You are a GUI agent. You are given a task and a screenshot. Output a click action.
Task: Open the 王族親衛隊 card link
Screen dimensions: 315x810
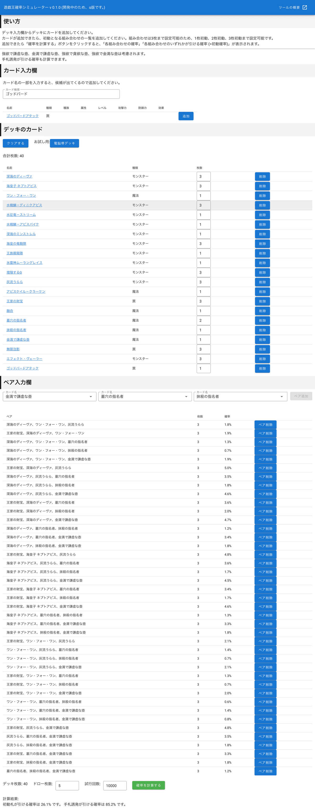(x=15, y=253)
